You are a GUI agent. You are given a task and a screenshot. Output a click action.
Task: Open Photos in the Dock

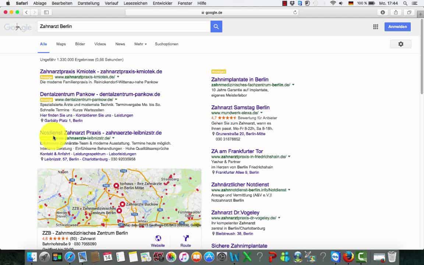(171, 257)
